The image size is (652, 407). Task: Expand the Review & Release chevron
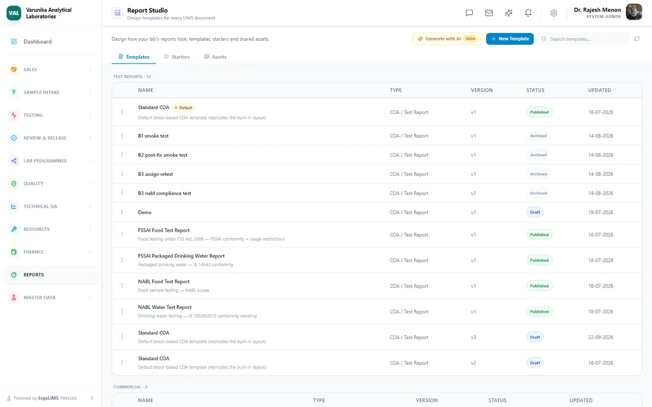(90, 138)
